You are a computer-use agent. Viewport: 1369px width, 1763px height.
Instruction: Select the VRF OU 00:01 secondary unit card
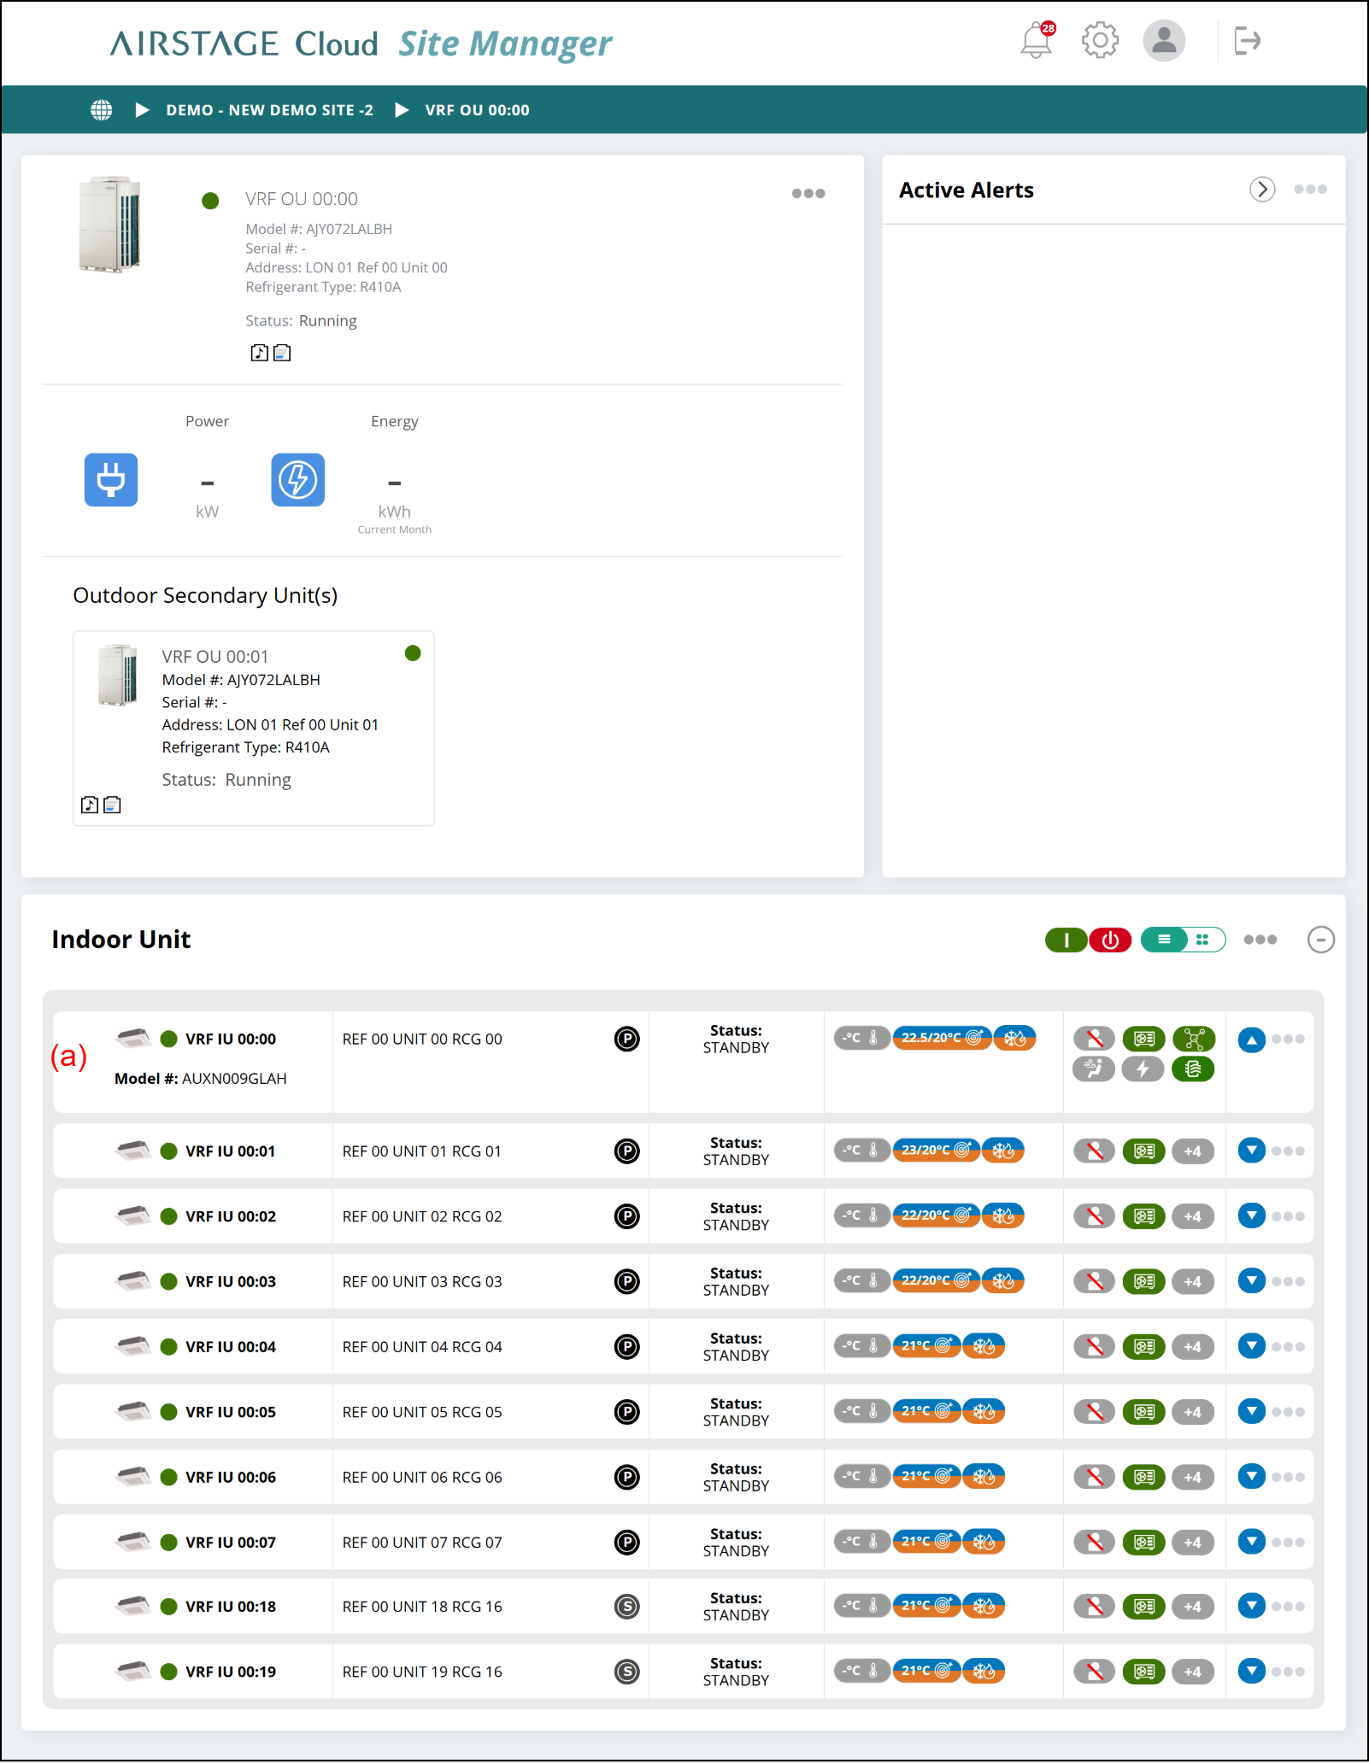coord(254,729)
